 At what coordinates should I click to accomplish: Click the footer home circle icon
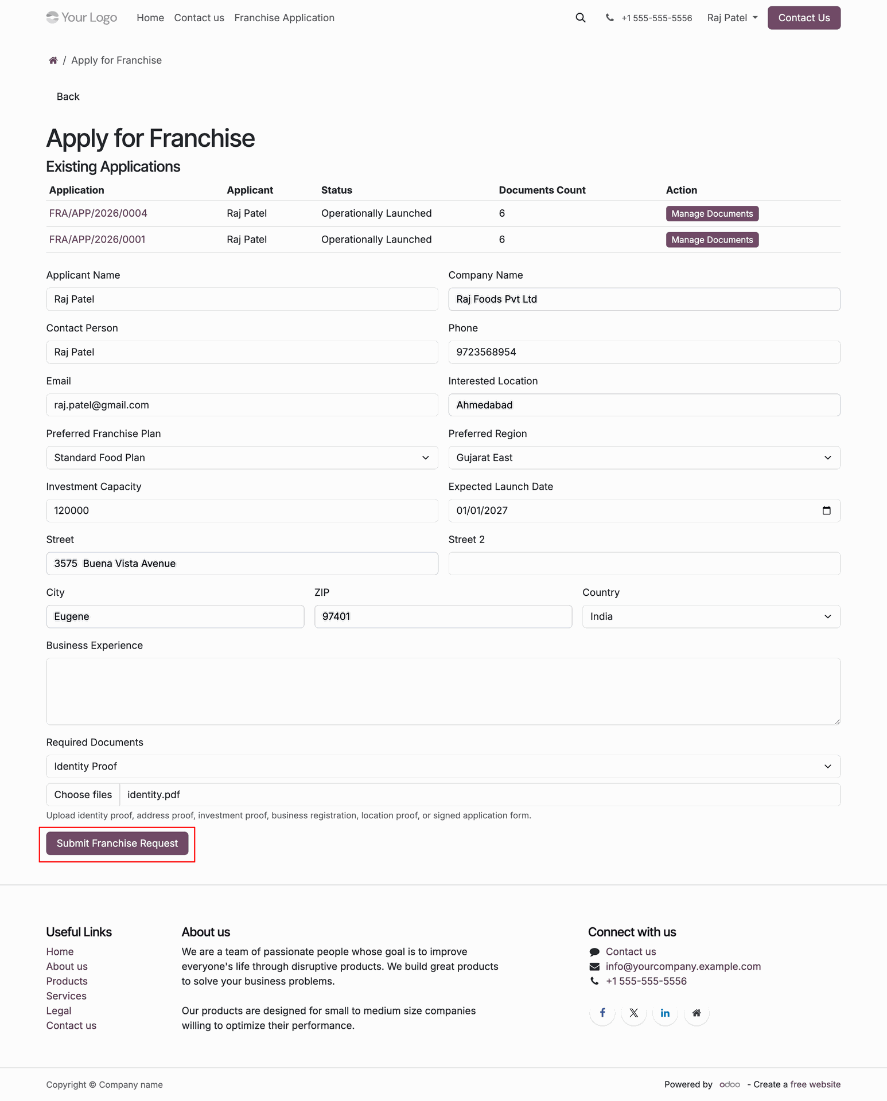[x=697, y=1013]
